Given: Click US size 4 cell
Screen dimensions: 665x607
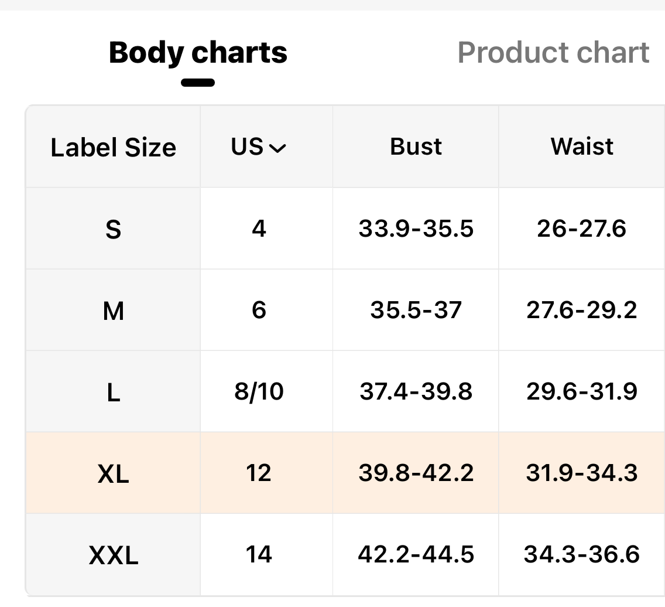Looking at the screenshot, I should (259, 229).
